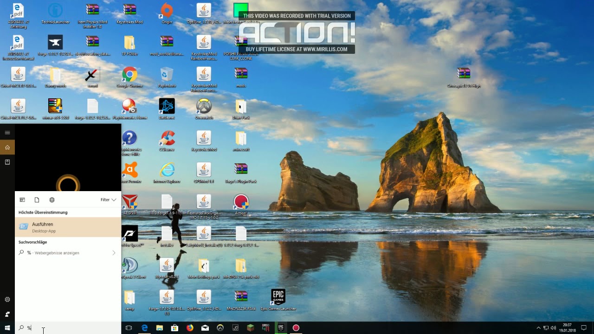Open Task View on the taskbar
The height and width of the screenshot is (334, 594).
click(x=129, y=328)
